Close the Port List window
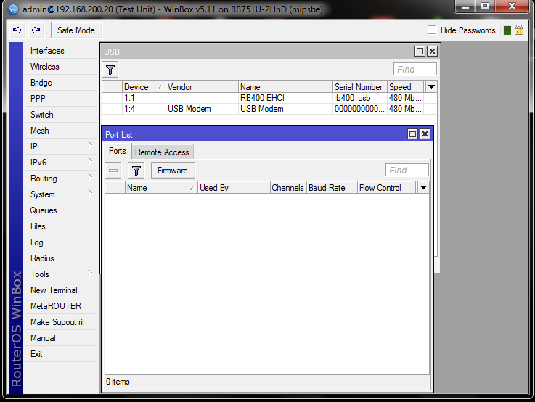Image resolution: width=535 pixels, height=402 pixels. click(425, 134)
